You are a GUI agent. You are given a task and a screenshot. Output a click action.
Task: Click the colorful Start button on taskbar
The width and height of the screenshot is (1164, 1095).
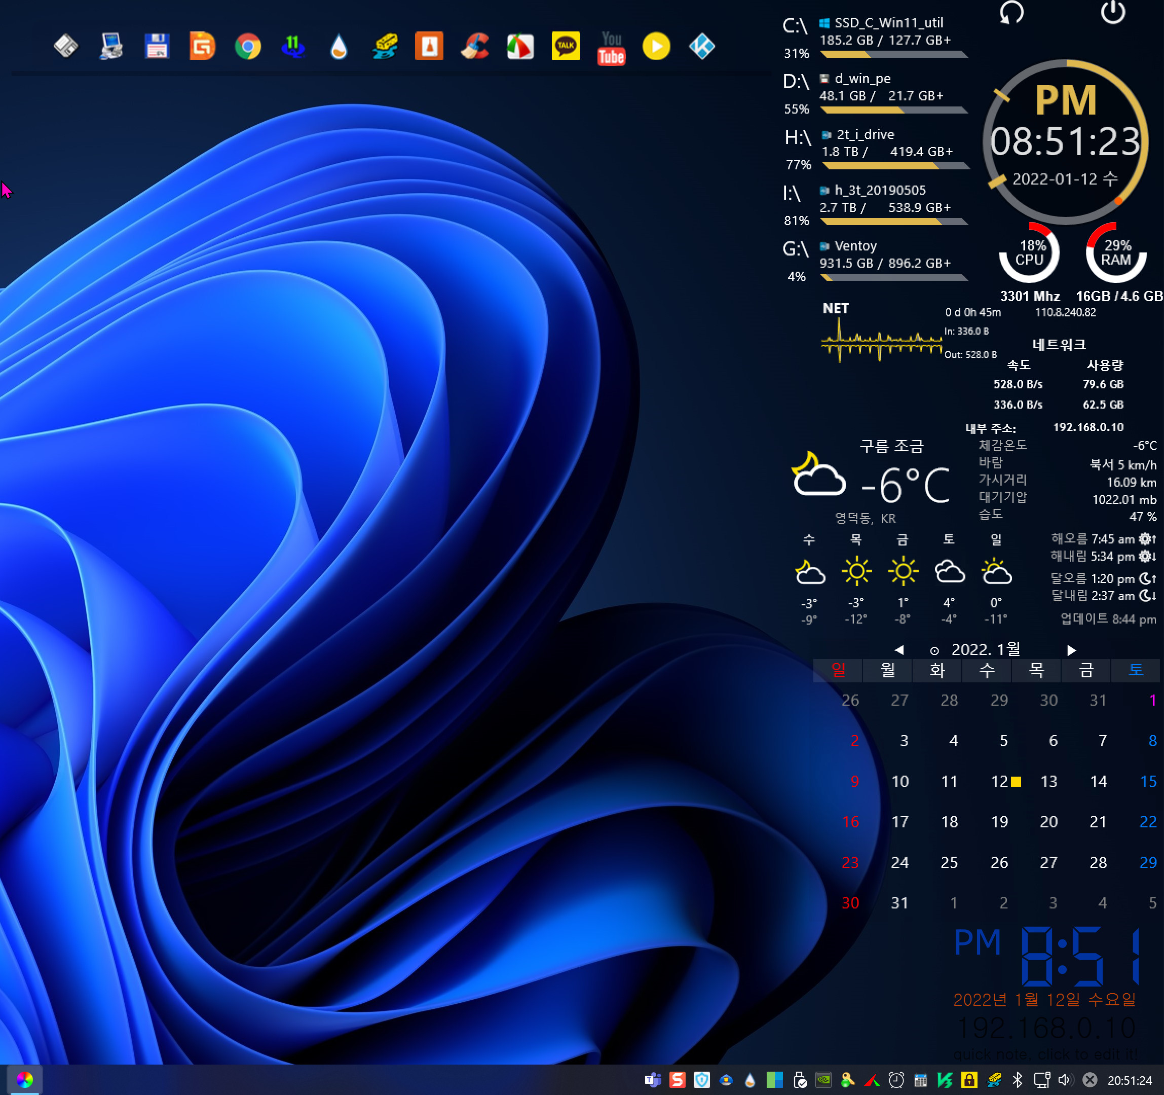[x=24, y=1080]
